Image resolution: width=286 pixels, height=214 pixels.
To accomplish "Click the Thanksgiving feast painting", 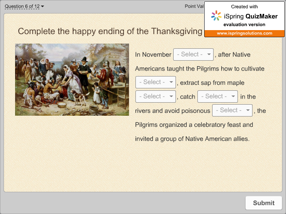I will (x=72, y=80).
